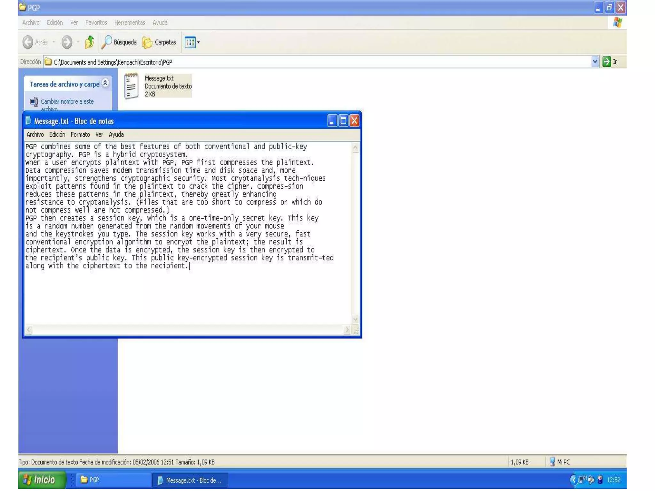Click the Búsqueda search magnifier icon
Viewport: 655px width, 491px height.
coord(107,42)
